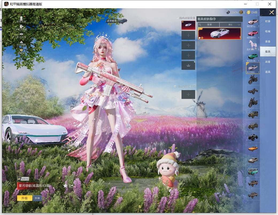The width and height of the screenshot is (278, 215).
Task: Open the 枪械 firearms tab
Action: point(268,31)
